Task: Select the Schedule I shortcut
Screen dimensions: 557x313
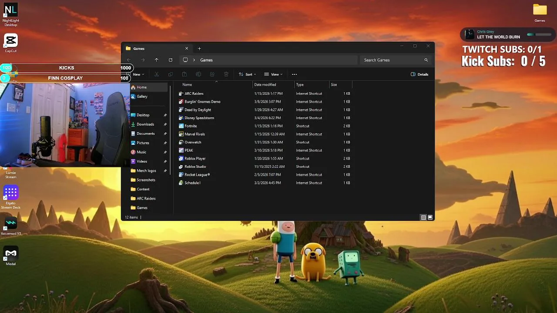Action: coord(190,183)
